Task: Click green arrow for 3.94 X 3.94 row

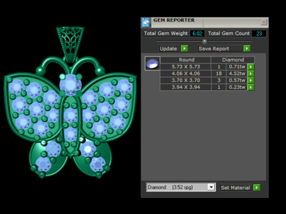Action: 251,87
